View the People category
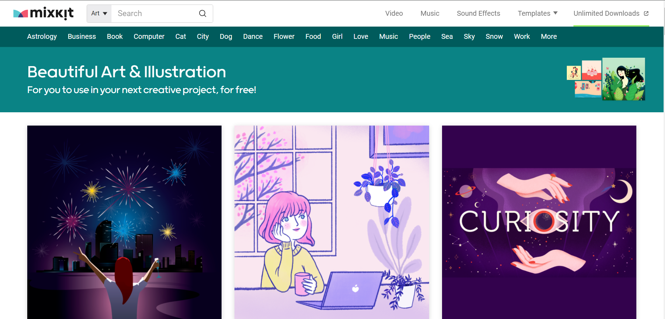 pos(420,36)
